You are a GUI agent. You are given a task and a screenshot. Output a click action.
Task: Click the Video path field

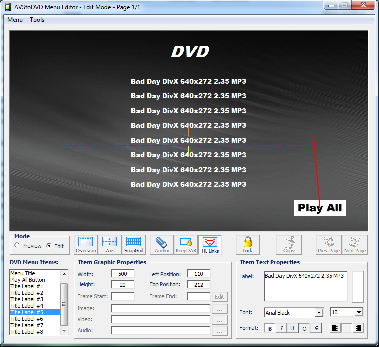coord(161,319)
